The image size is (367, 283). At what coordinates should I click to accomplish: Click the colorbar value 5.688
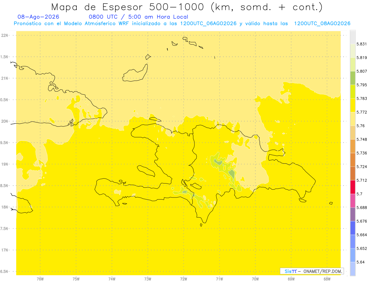[362, 208]
